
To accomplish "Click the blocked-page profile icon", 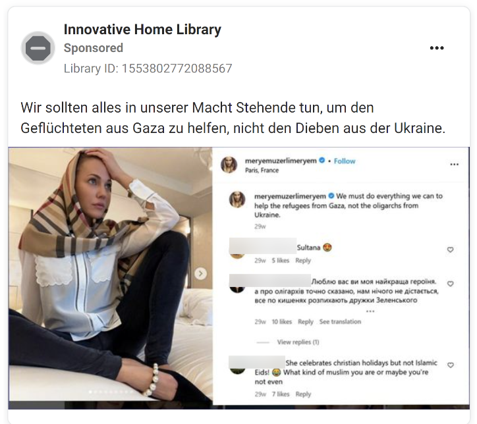I will [38, 48].
